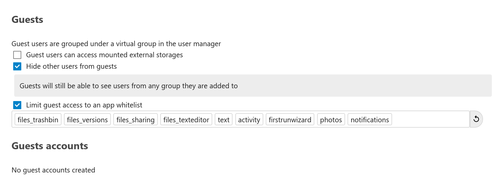Screen dimensions: 504x189
Task: Enable guest access to mounted external storages
Action: [17, 55]
